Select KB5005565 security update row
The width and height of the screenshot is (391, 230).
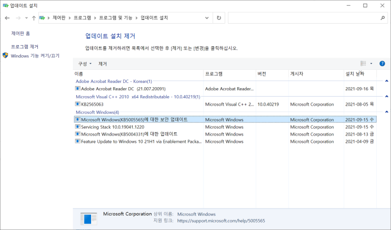click(225, 120)
